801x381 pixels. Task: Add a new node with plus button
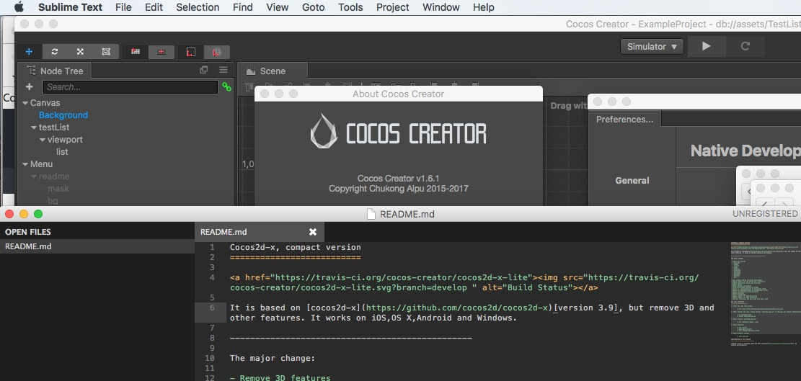[29, 86]
